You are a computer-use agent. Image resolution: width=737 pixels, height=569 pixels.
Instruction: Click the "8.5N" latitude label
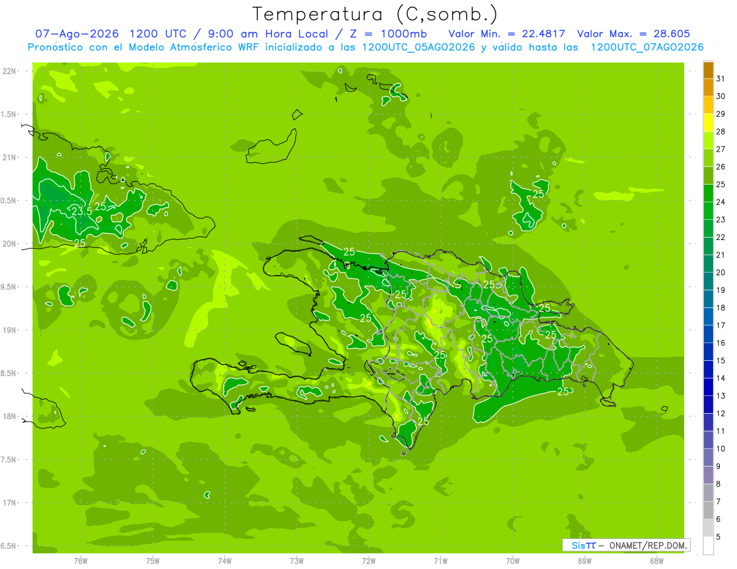click(x=9, y=373)
